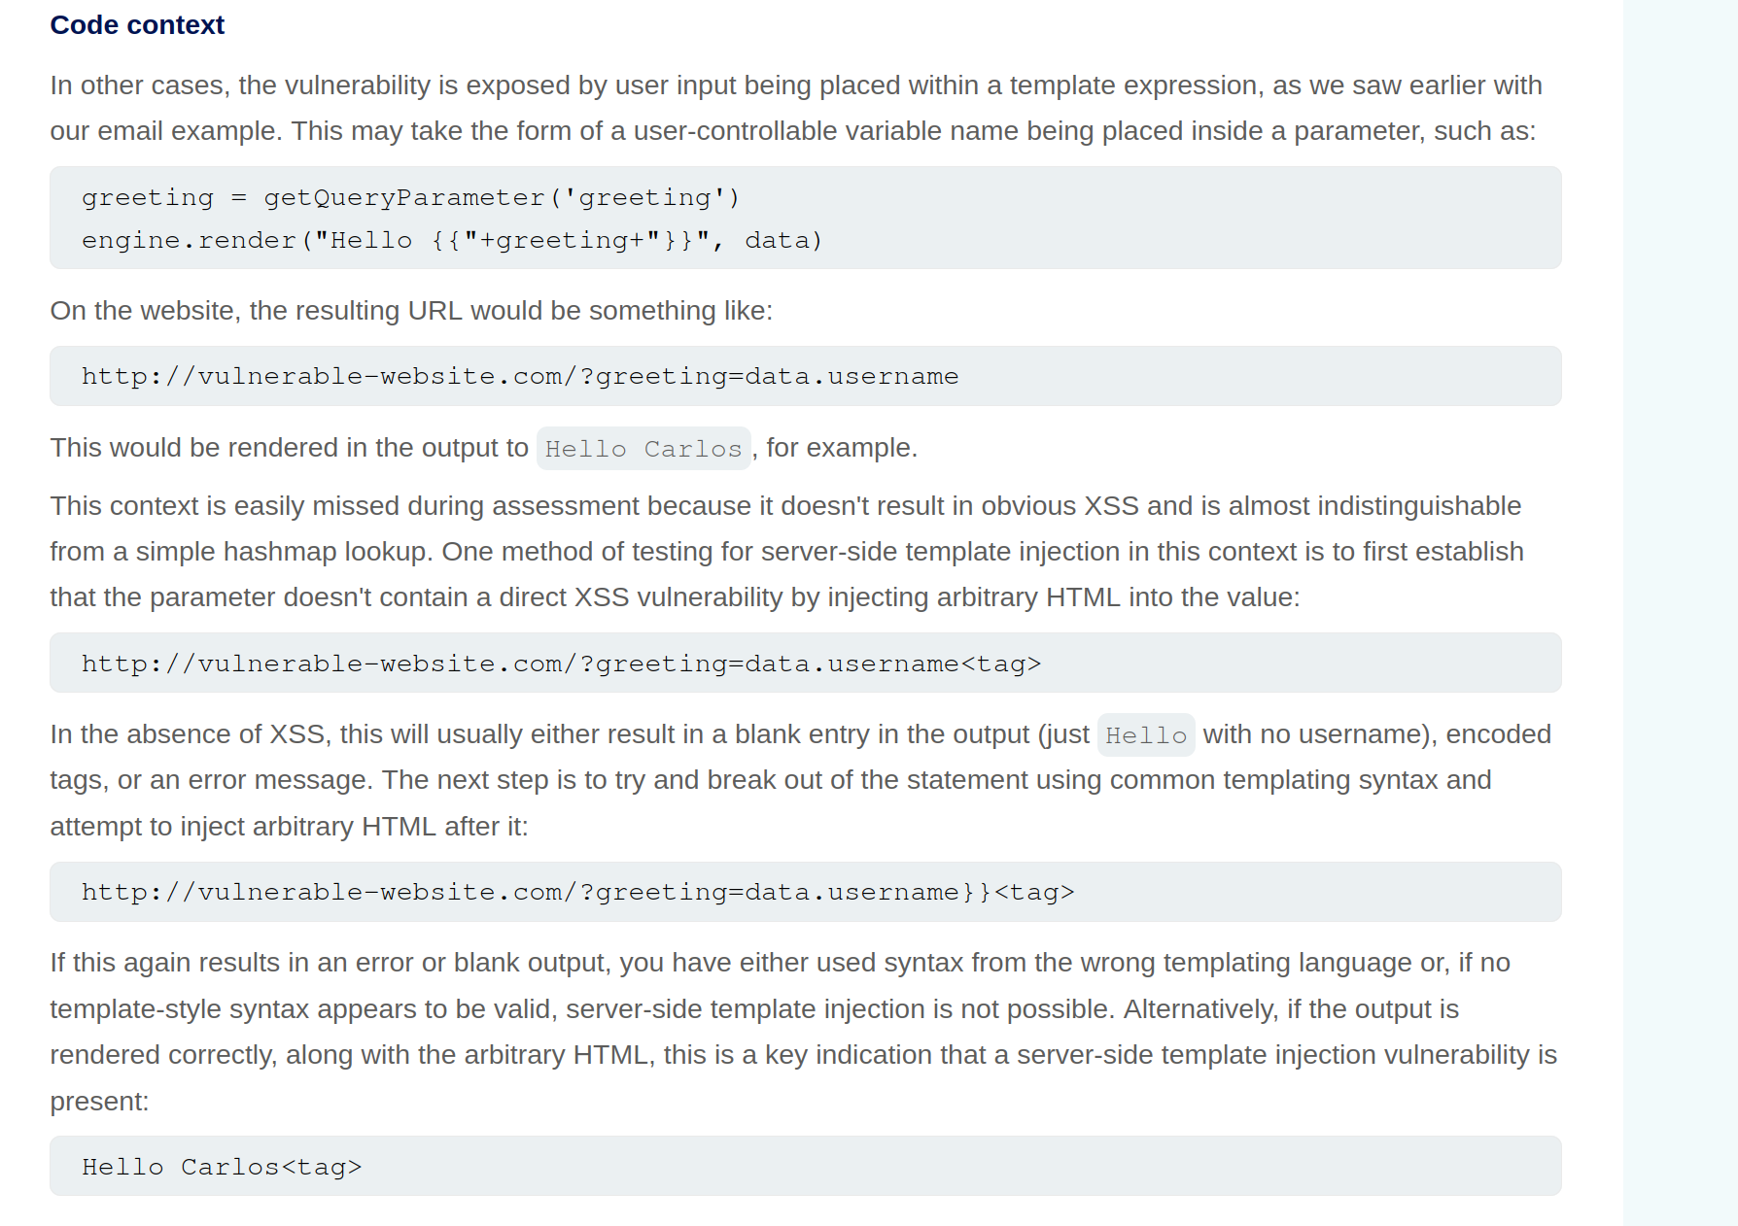The width and height of the screenshot is (1738, 1226).
Task: Click the line starting "In the absence of XSS"
Action: point(570,734)
